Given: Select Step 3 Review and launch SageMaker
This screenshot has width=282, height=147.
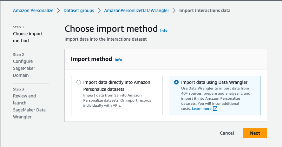Looking at the screenshot, I should 29,106.
